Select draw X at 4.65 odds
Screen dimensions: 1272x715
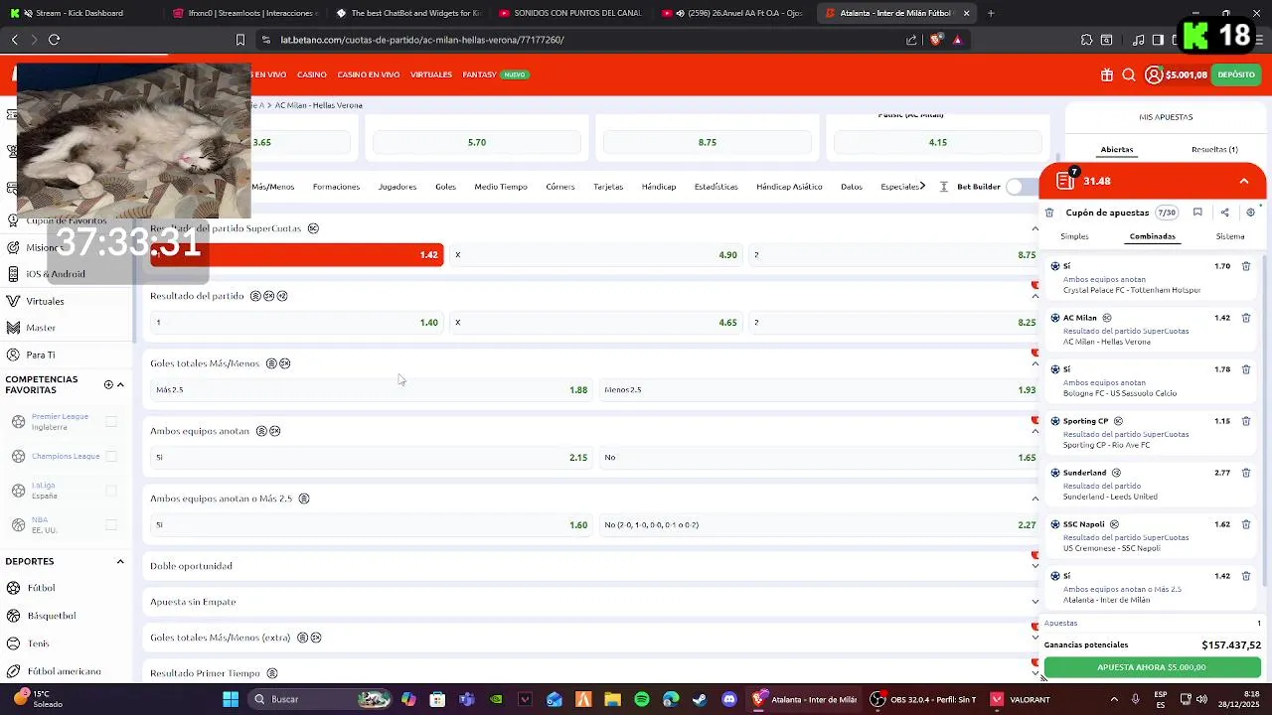click(595, 323)
